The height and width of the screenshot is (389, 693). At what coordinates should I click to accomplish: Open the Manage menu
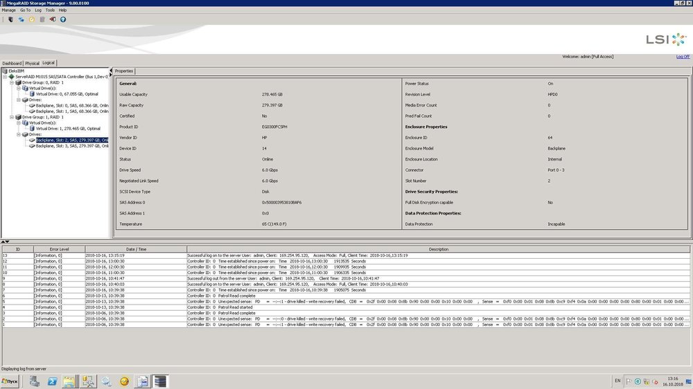click(x=8, y=10)
